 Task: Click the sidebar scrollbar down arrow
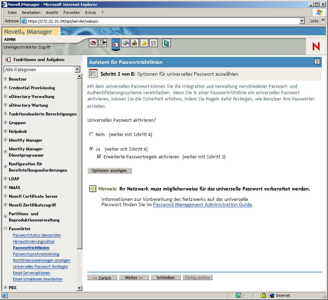tap(79, 288)
